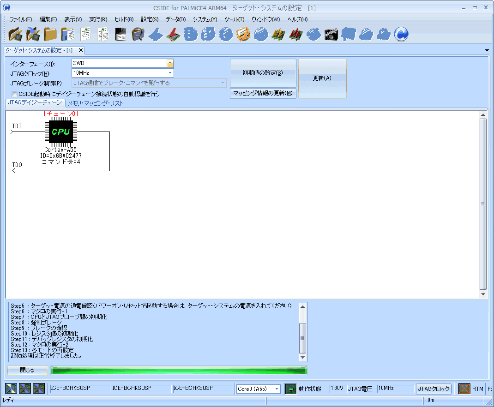Click the daisy-chain view scrollbar thumb
Viewport: 494px width, 407px height.
point(482,204)
